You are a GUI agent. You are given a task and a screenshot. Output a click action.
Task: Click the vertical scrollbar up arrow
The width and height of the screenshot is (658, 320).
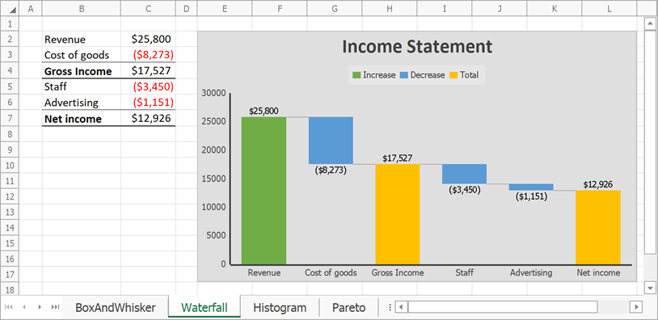tap(650, 24)
